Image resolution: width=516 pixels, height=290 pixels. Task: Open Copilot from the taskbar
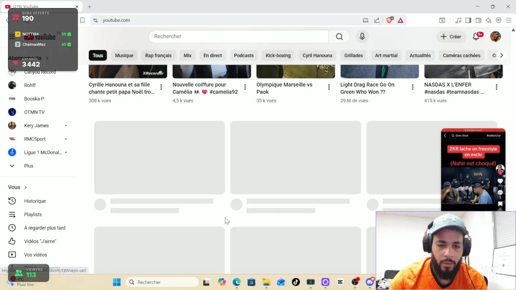click(222, 282)
